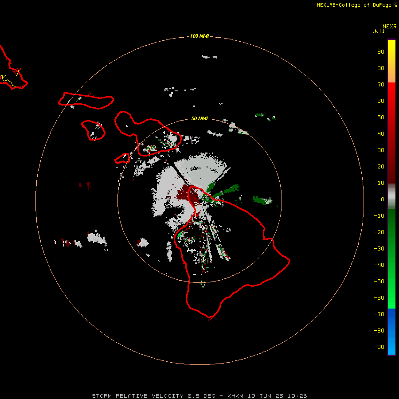Click the -70 scale value
Image resolution: width=399 pixels, height=399 pixels.
point(379,314)
